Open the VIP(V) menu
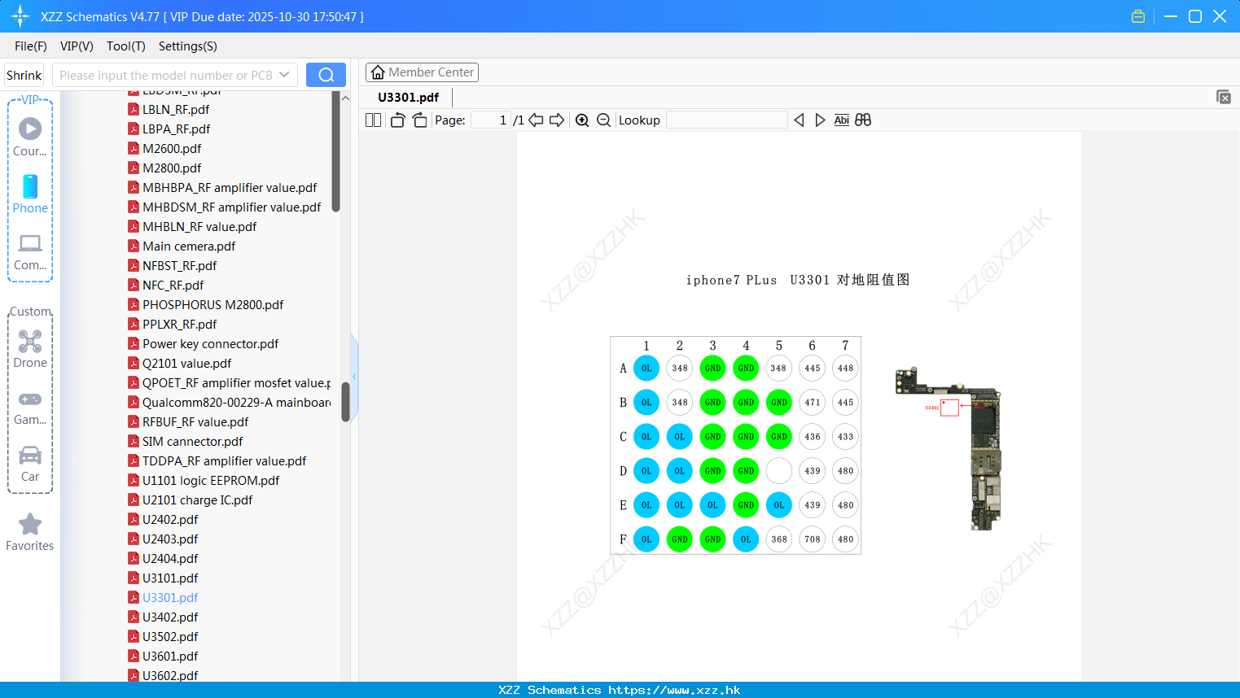 (x=77, y=46)
